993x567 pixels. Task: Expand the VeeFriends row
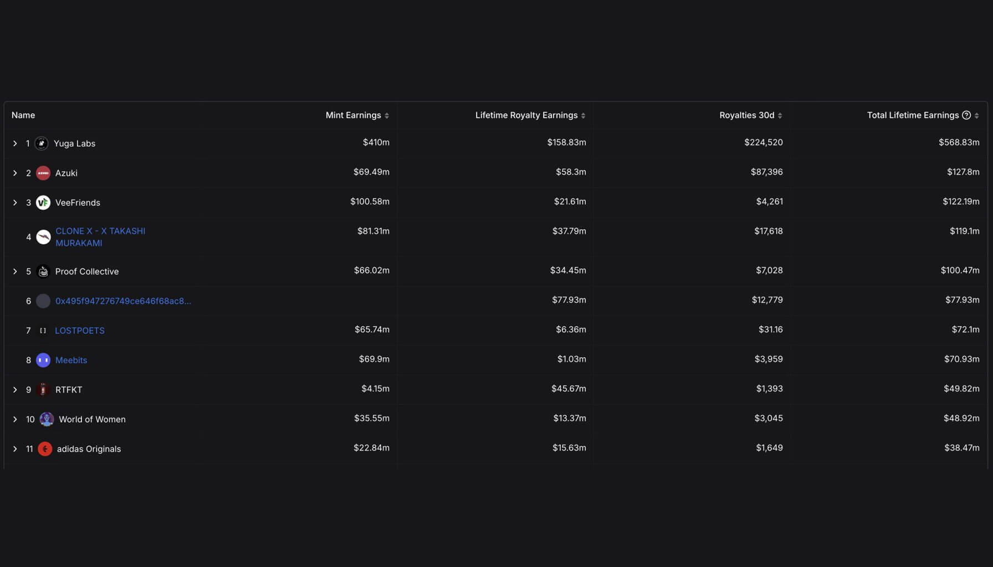[15, 203]
